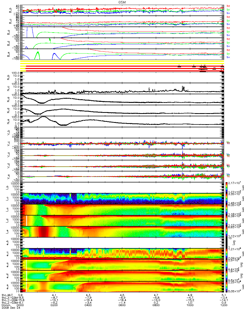Click the e_c electron energy spectrogram

(123, 254)
